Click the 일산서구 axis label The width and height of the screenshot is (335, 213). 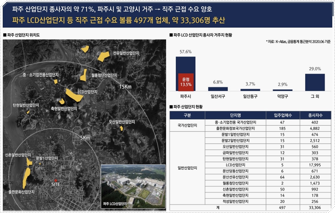(x=218, y=96)
